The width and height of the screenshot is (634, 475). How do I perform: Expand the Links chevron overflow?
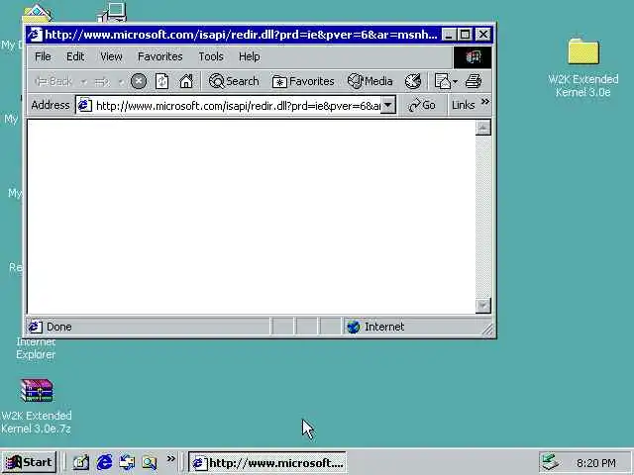click(485, 101)
